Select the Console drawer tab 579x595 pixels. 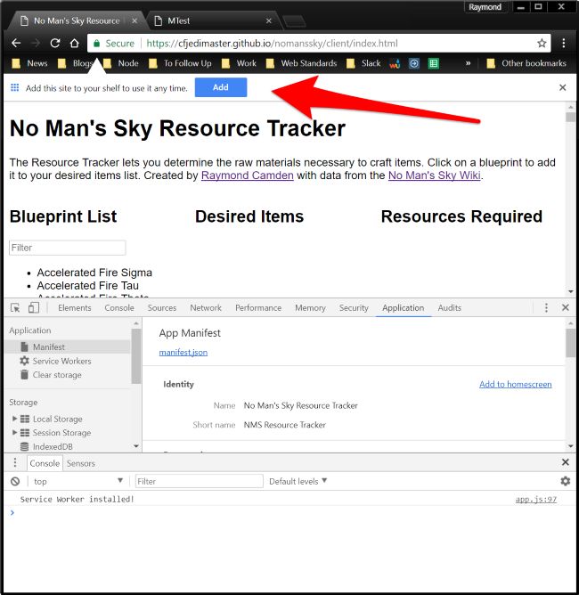(45, 463)
